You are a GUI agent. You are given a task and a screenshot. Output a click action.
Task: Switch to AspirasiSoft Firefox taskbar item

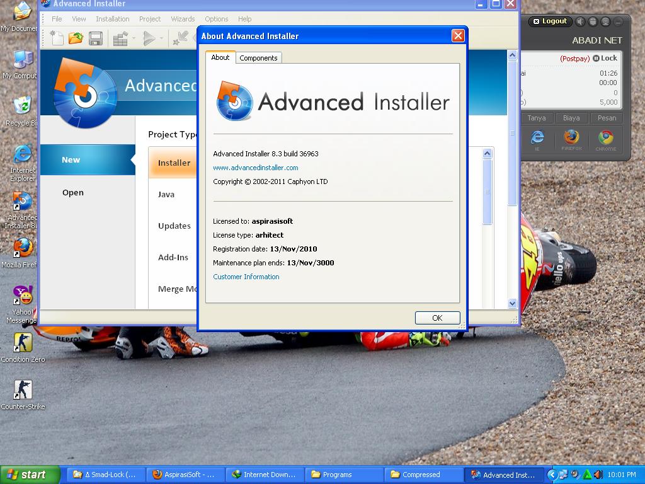tap(186, 475)
